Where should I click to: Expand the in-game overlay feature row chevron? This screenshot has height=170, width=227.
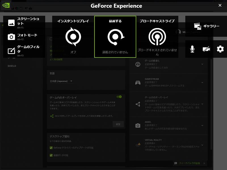click(x=202, y=104)
